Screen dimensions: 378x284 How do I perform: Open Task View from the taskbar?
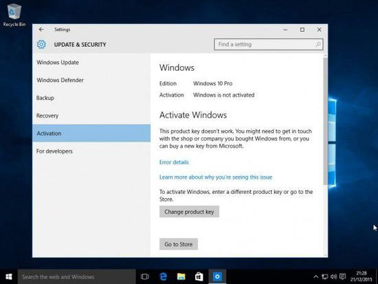click(144, 276)
